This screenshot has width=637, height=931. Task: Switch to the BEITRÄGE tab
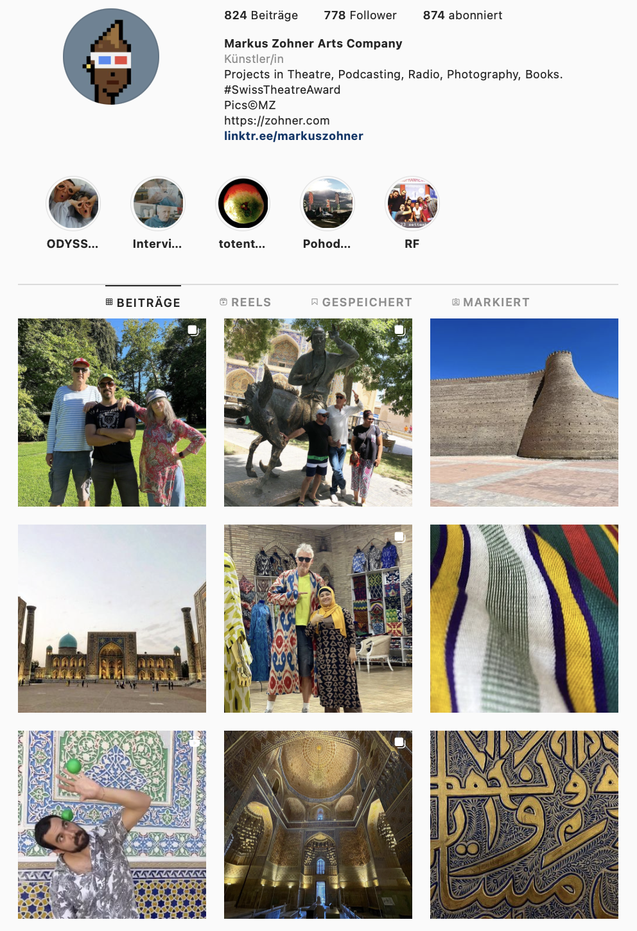point(143,302)
